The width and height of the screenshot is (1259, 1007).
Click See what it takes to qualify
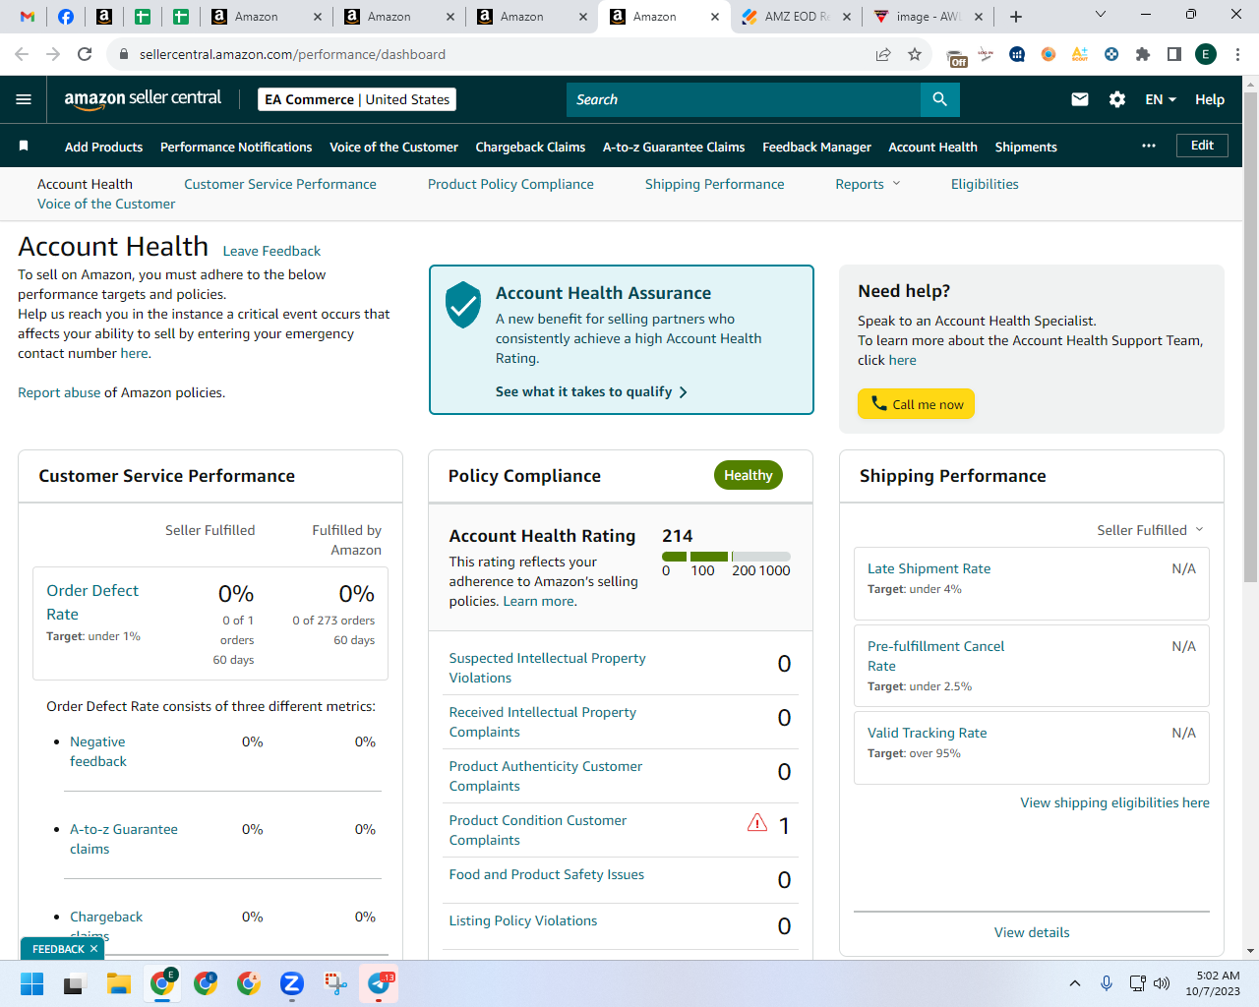click(x=591, y=391)
